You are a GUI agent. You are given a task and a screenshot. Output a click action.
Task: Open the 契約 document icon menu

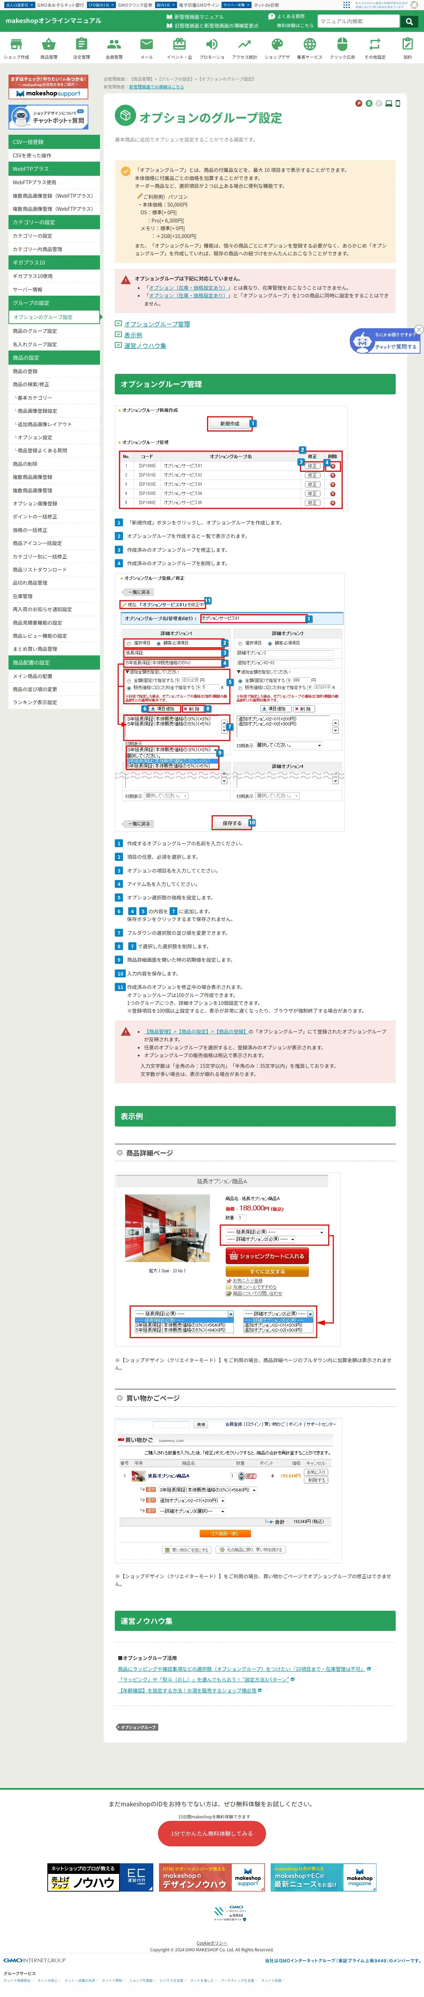[x=408, y=48]
